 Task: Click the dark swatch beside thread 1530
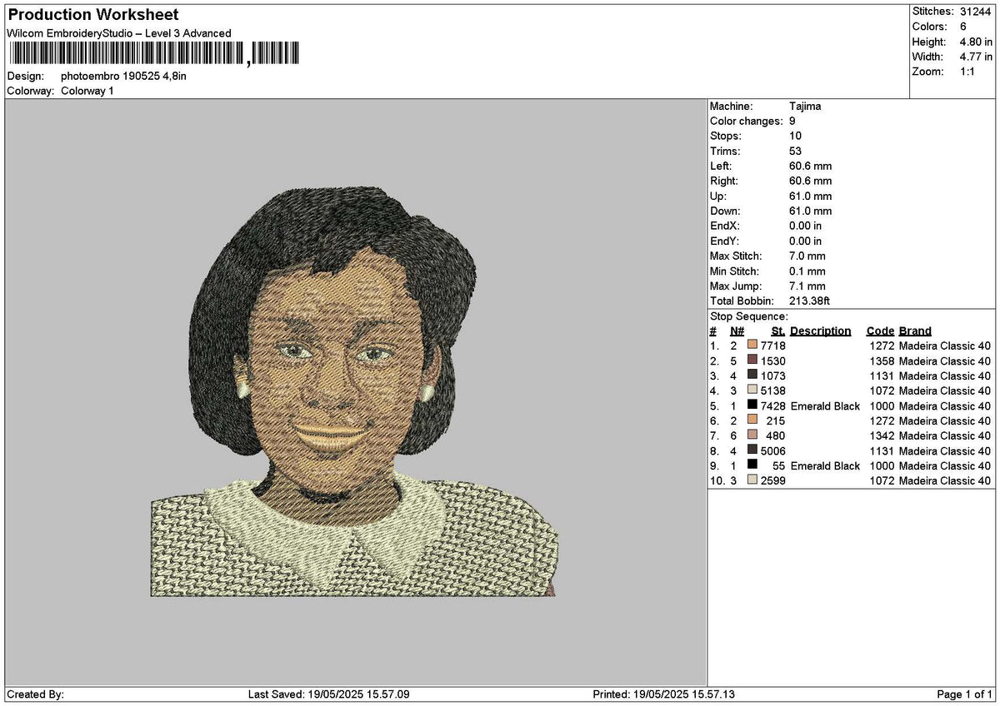point(754,360)
